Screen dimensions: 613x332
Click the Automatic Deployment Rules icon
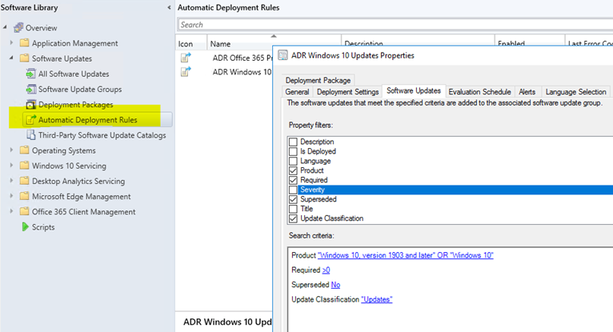coord(30,119)
